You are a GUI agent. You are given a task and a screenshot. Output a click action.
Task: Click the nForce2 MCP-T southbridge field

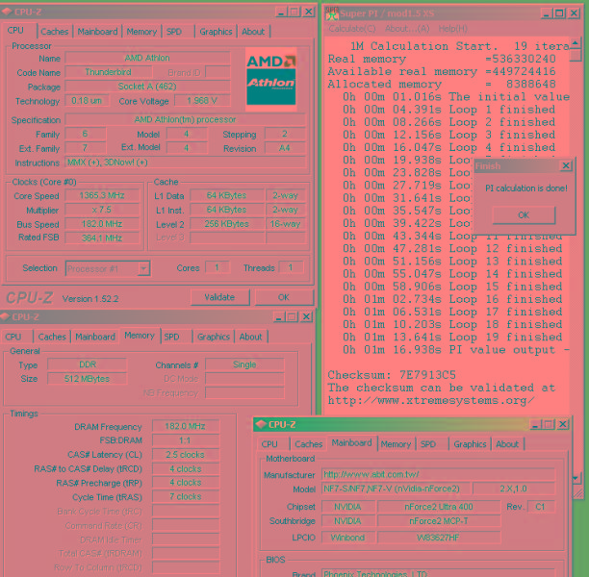[x=439, y=521]
